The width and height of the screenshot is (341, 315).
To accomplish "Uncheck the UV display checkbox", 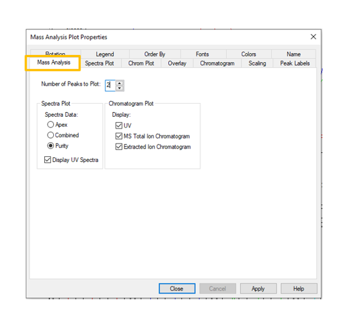I will pos(119,125).
